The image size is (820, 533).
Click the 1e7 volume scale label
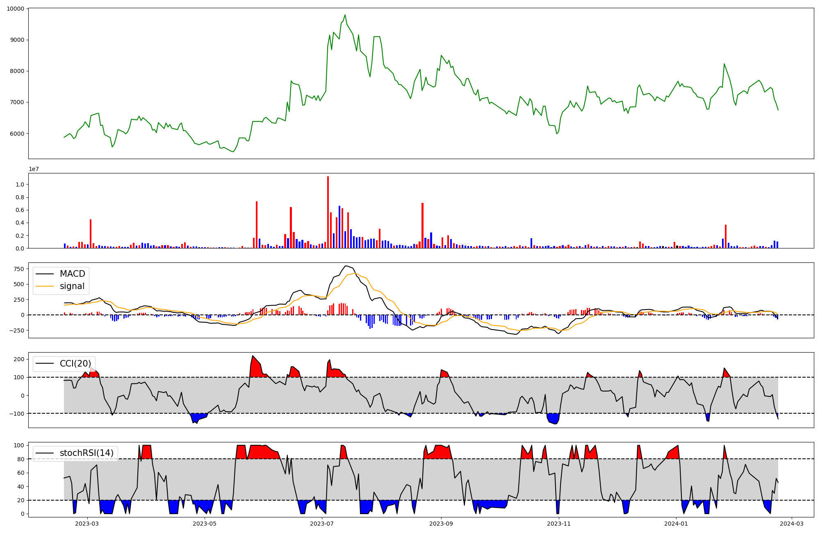(34, 169)
